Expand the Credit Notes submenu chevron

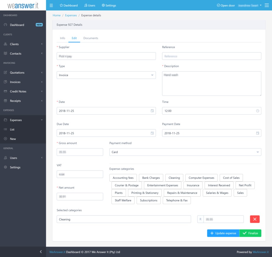(x=42, y=91)
